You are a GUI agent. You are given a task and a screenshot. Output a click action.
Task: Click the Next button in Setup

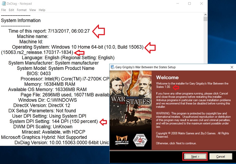click(x=195, y=156)
